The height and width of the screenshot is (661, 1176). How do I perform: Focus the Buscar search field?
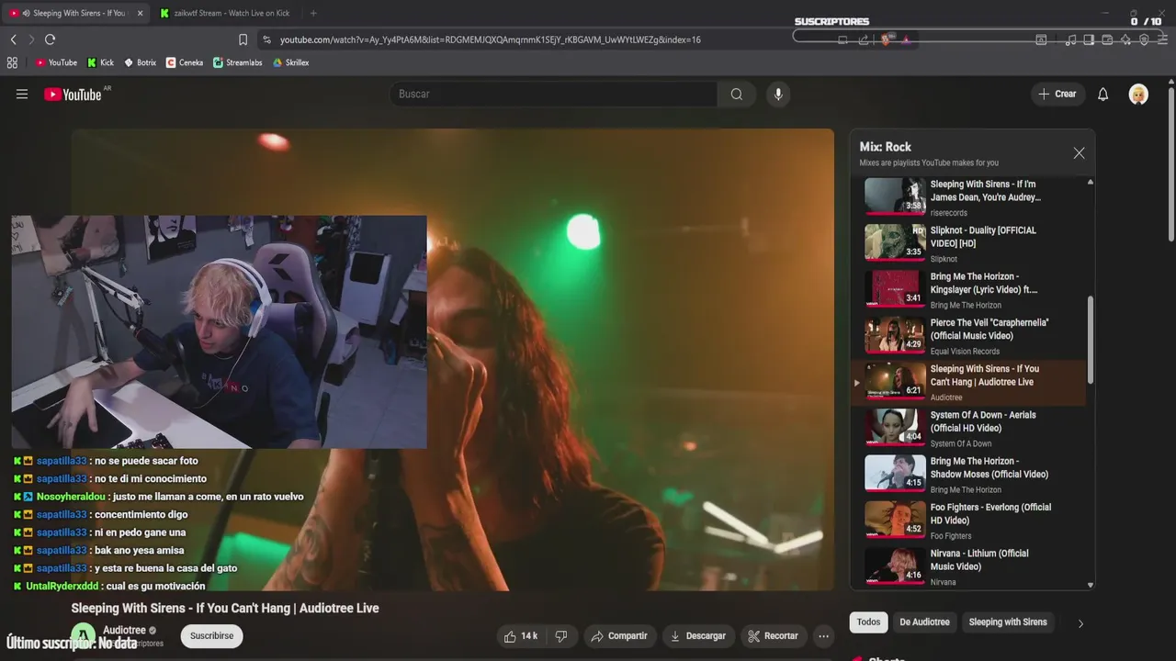(554, 94)
